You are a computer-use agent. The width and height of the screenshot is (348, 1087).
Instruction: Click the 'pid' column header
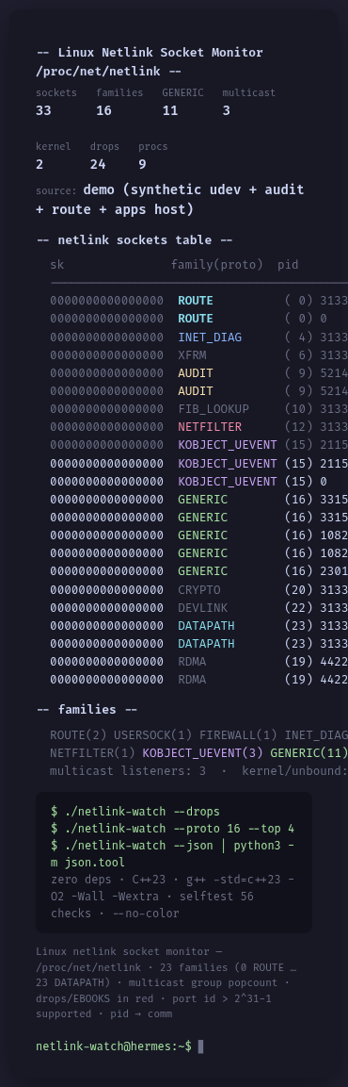[288, 264]
